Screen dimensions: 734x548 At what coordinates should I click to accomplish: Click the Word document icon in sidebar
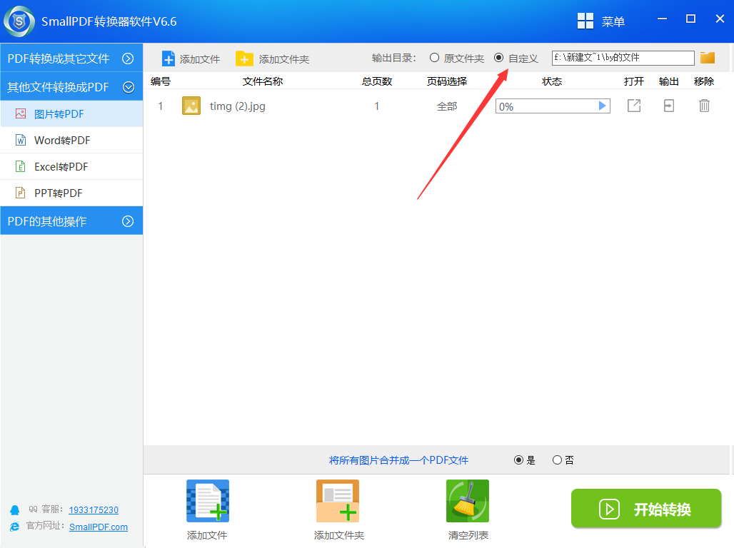[x=21, y=140]
